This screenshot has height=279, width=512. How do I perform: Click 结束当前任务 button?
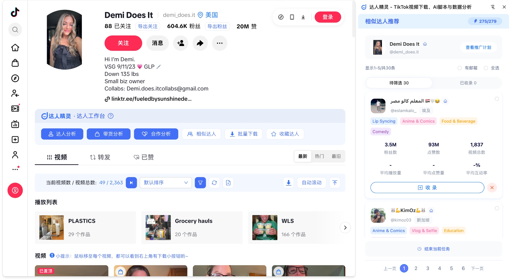click(x=434, y=249)
